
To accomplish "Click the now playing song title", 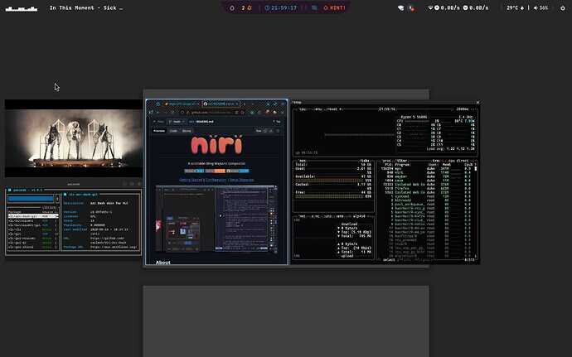I will [x=86, y=7].
